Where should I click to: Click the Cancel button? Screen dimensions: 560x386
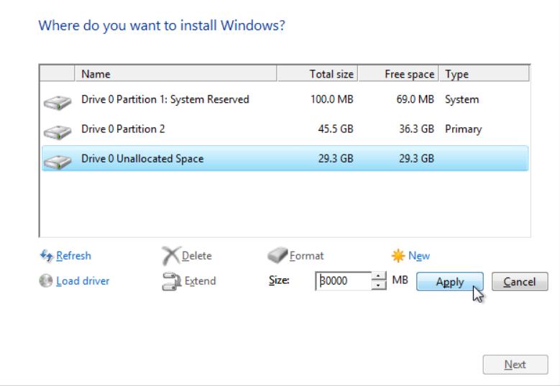click(524, 282)
